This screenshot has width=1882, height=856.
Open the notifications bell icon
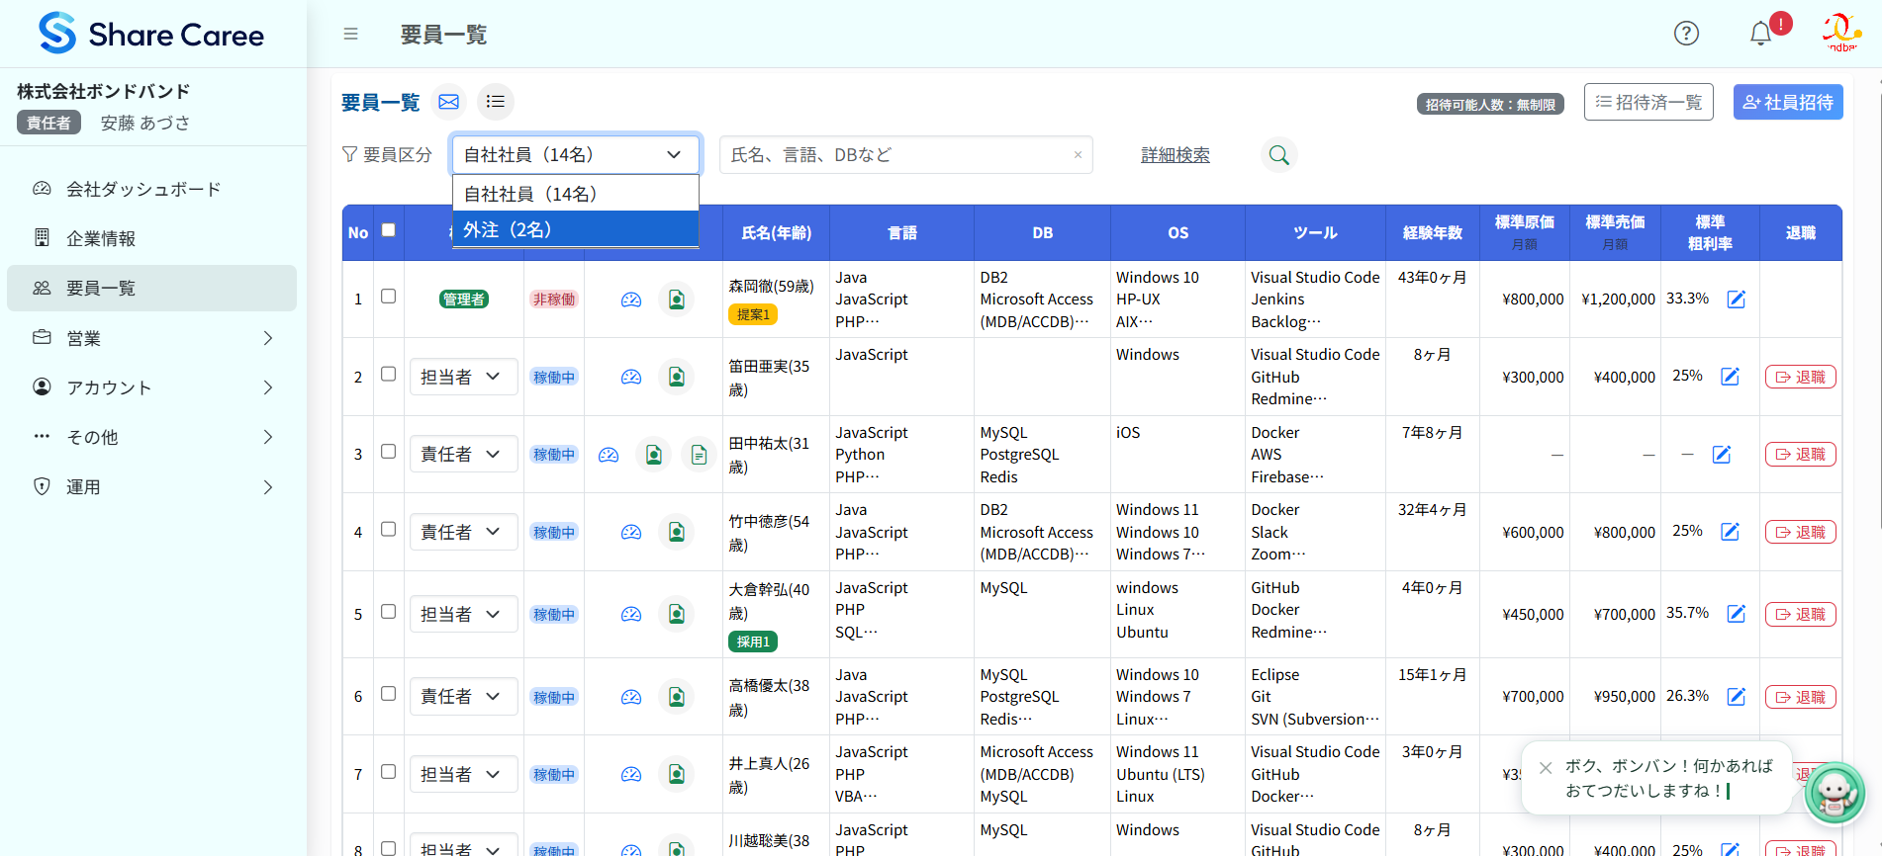tap(1760, 34)
